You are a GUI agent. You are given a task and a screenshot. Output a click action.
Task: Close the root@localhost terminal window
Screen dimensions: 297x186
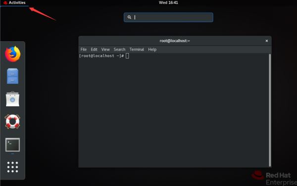267,41
